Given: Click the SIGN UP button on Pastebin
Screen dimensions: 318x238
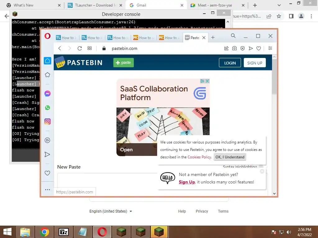Looking at the screenshot, I should coord(255,63).
